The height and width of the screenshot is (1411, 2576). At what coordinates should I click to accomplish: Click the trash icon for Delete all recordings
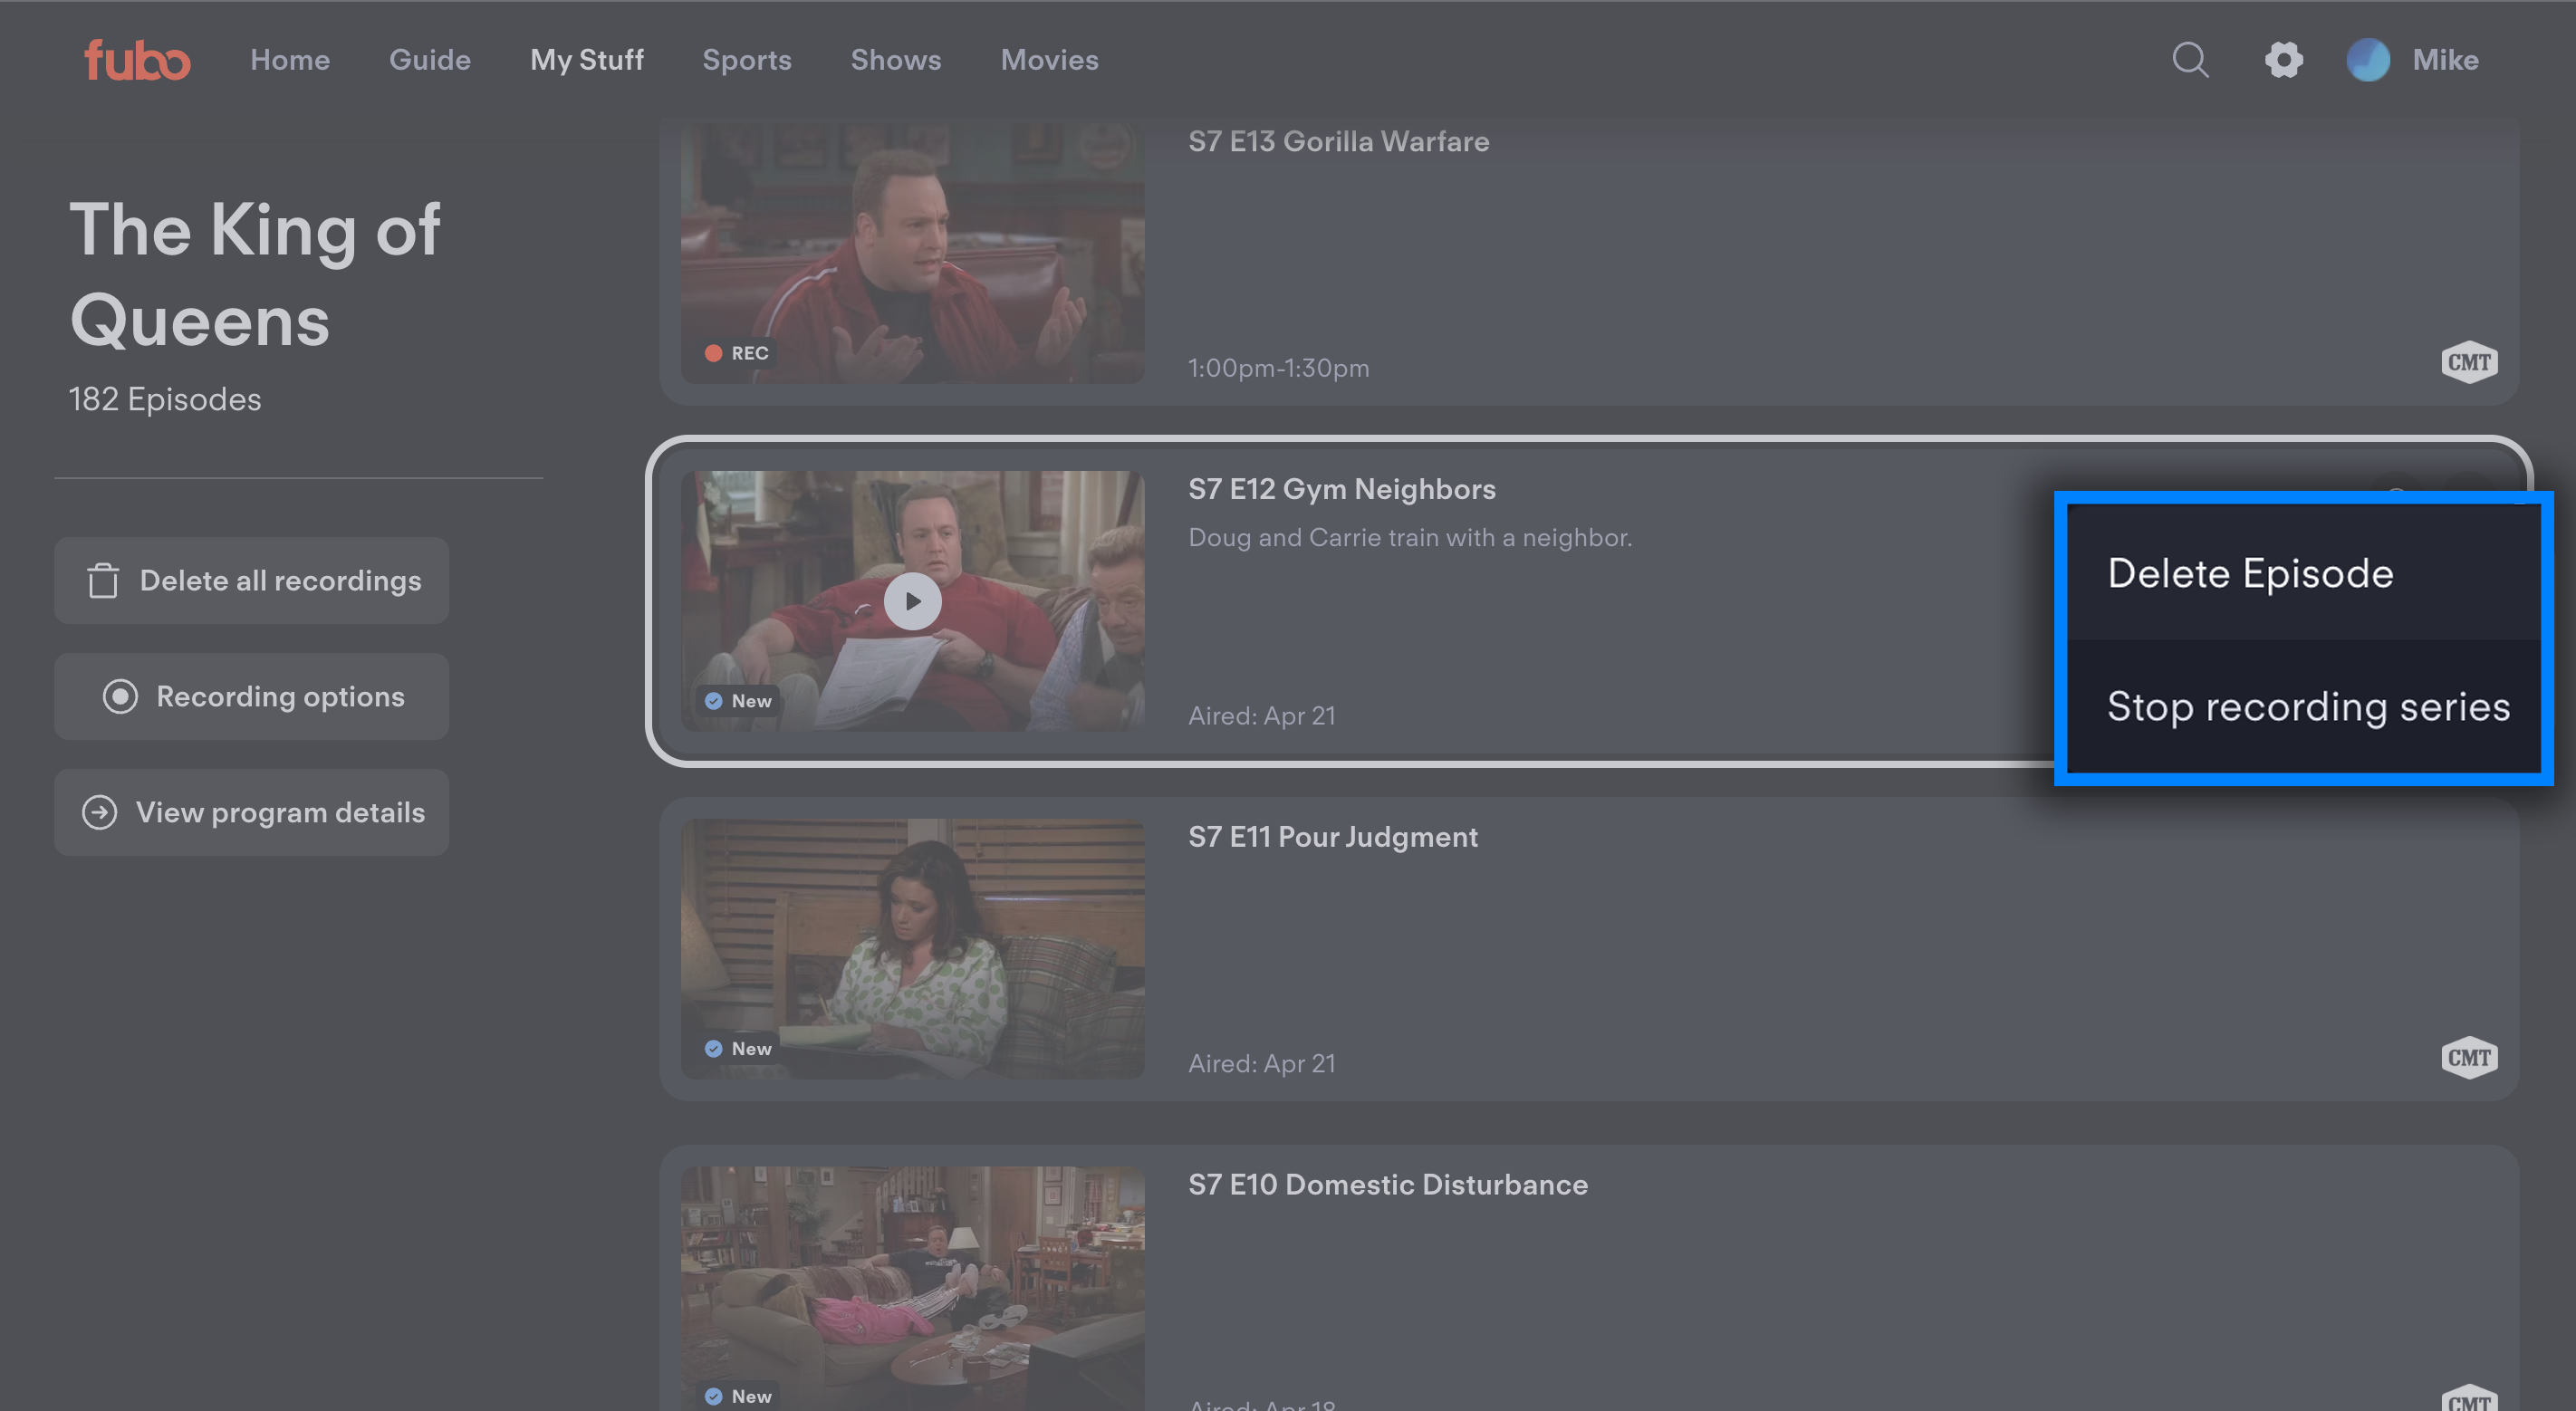point(103,580)
